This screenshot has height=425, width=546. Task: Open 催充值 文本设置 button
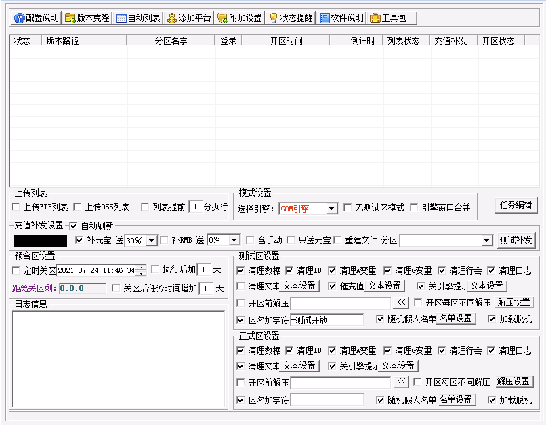click(385, 286)
